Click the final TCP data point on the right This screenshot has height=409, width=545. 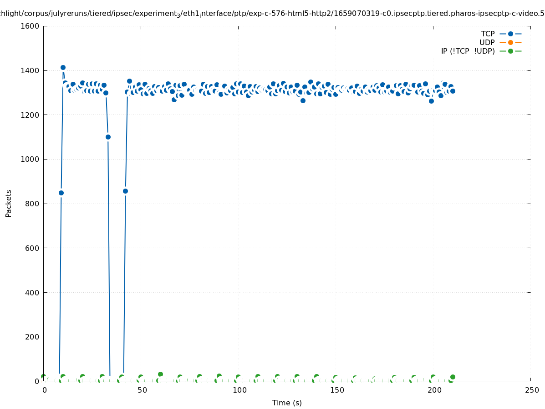click(453, 91)
